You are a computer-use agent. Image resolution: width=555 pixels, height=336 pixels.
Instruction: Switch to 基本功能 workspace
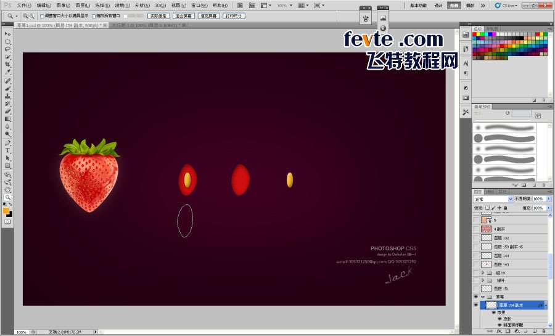[x=418, y=6]
